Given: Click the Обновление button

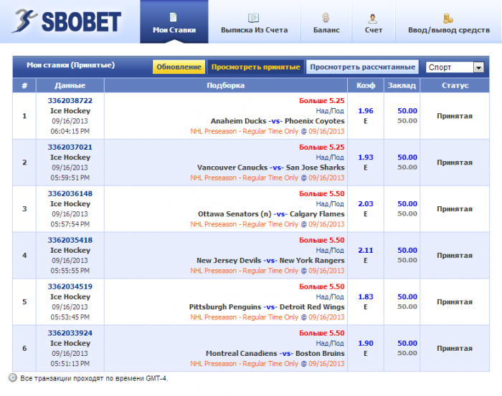Looking at the screenshot, I should tap(179, 67).
